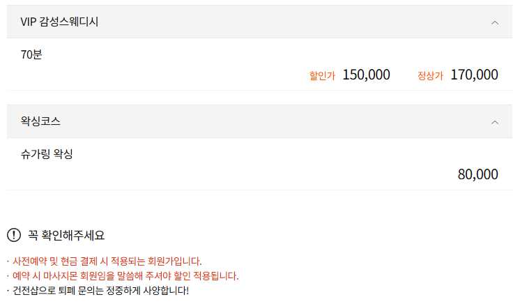Click 할인 적용됩니다 in second notice

(206, 276)
